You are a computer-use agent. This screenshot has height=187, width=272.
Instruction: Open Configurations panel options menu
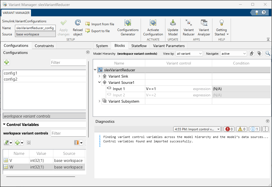88,53
